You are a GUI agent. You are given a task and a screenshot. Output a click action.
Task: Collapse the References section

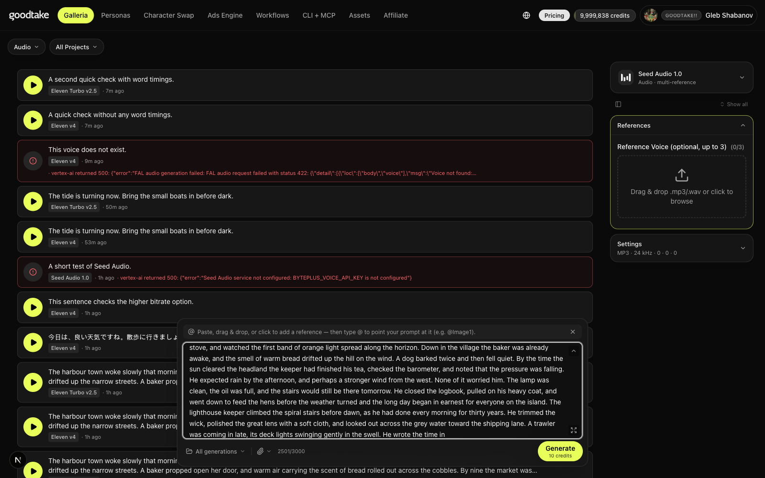tap(682, 125)
